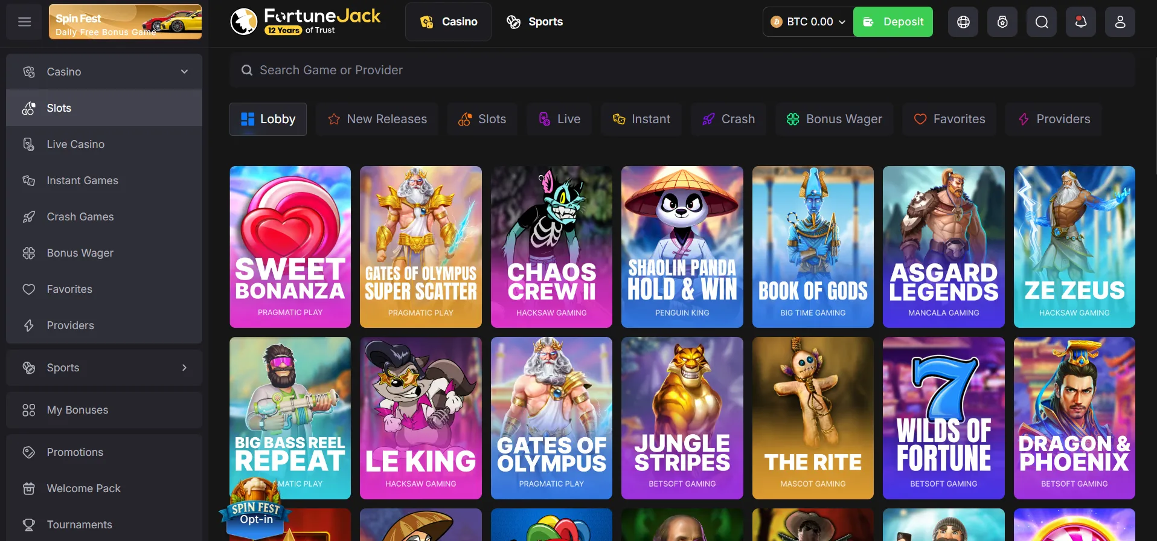Image resolution: width=1157 pixels, height=541 pixels.
Task: Select the Casino top navigation button
Action: 448,22
